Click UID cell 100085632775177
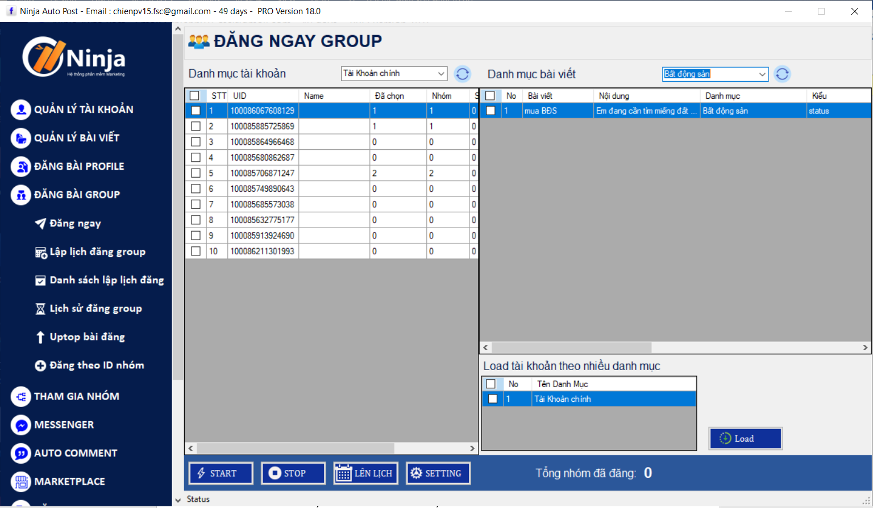The image size is (873, 508). tap(263, 220)
